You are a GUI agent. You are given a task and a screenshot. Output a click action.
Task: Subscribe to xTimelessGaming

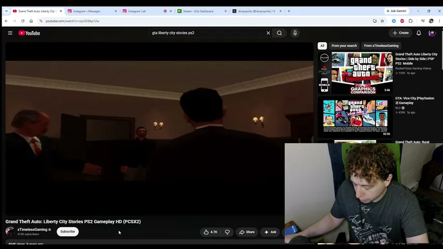coord(68,231)
